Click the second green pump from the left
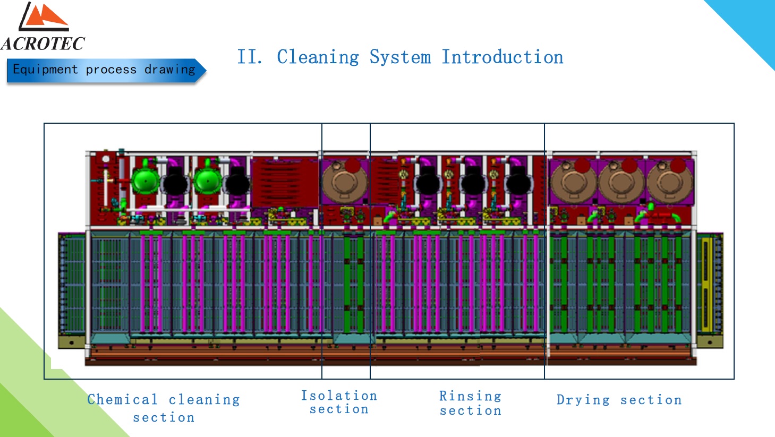 (x=206, y=181)
